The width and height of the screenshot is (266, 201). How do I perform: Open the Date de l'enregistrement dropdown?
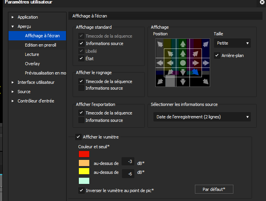pos(202,117)
